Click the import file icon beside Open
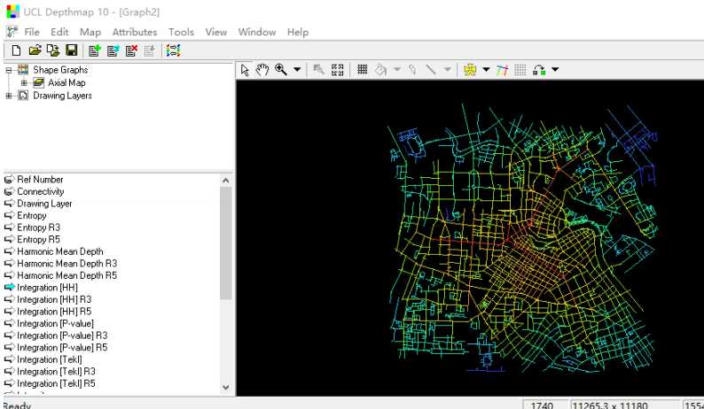This screenshot has height=409, width=704. (x=53, y=50)
